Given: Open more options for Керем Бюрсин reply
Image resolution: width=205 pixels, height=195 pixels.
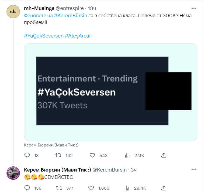Looking at the screenshot, I should tap(194, 170).
